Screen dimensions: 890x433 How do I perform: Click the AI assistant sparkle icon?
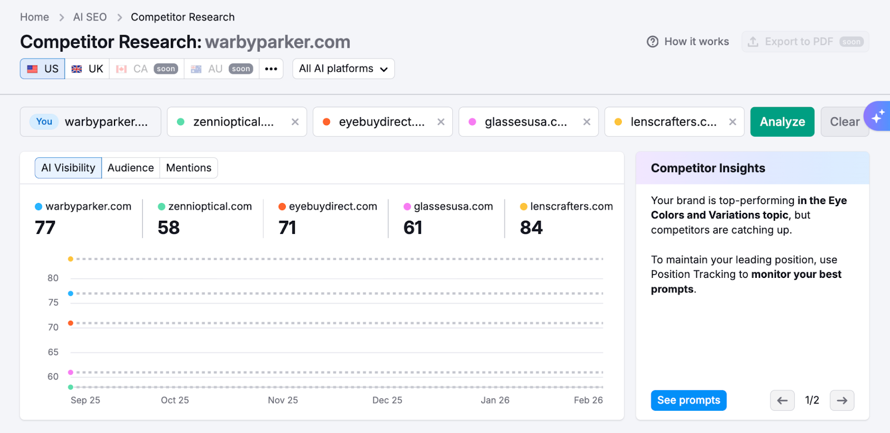878,117
